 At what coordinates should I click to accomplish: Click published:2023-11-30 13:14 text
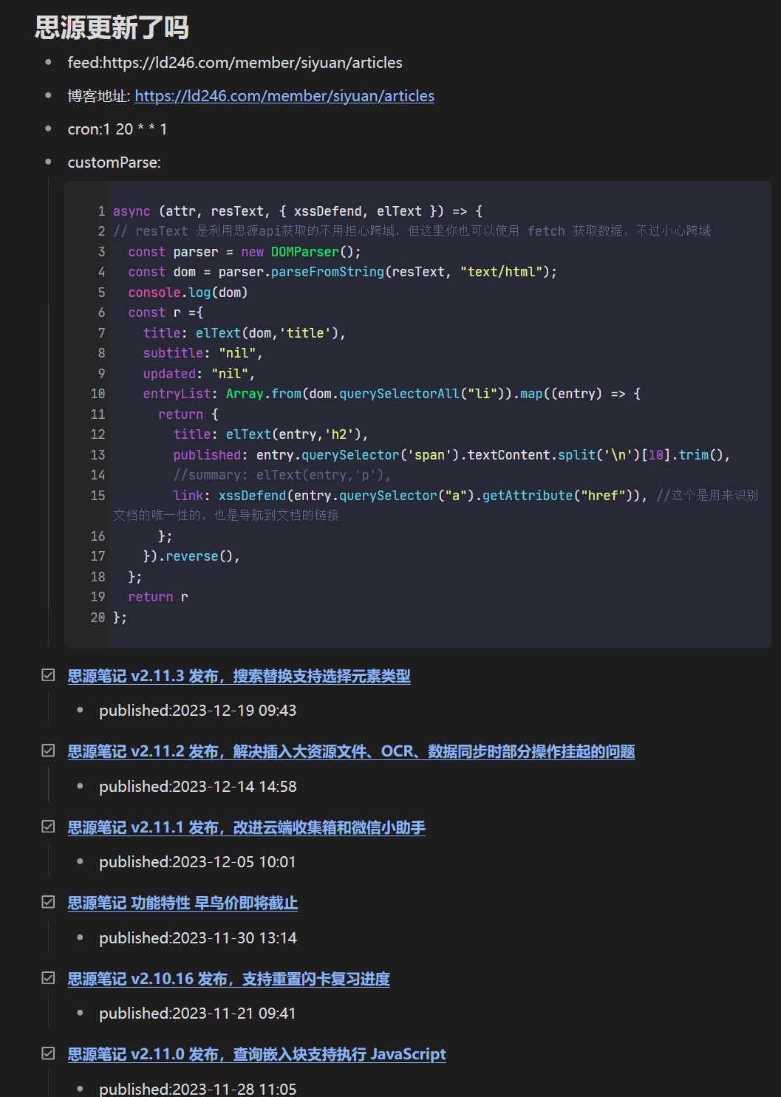[x=197, y=938]
